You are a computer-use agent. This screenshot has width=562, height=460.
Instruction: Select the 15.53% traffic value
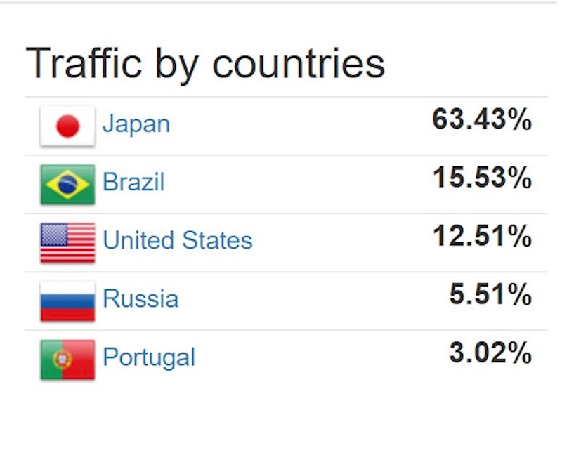pos(482,178)
